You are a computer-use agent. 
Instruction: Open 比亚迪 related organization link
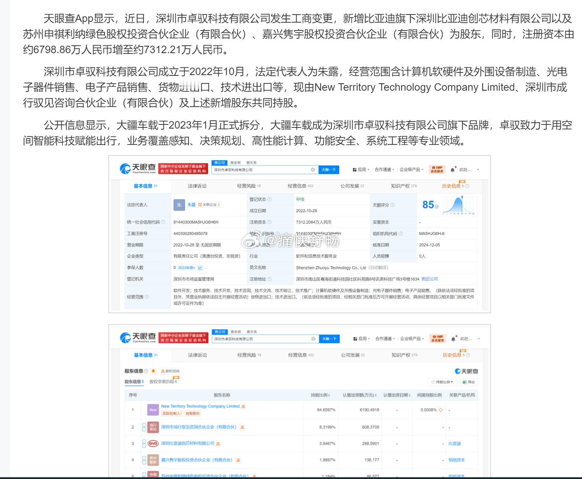pos(455,444)
